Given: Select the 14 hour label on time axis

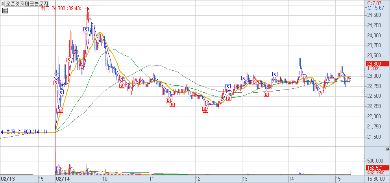Looking at the screenshot, I should (x=292, y=179).
